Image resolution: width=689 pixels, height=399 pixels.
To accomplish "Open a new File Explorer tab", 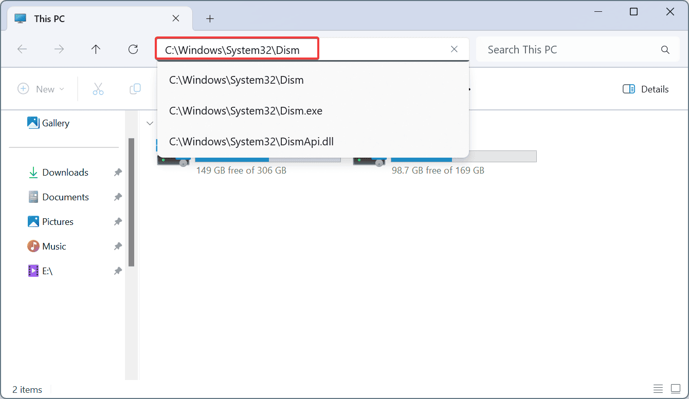I will pos(210,18).
